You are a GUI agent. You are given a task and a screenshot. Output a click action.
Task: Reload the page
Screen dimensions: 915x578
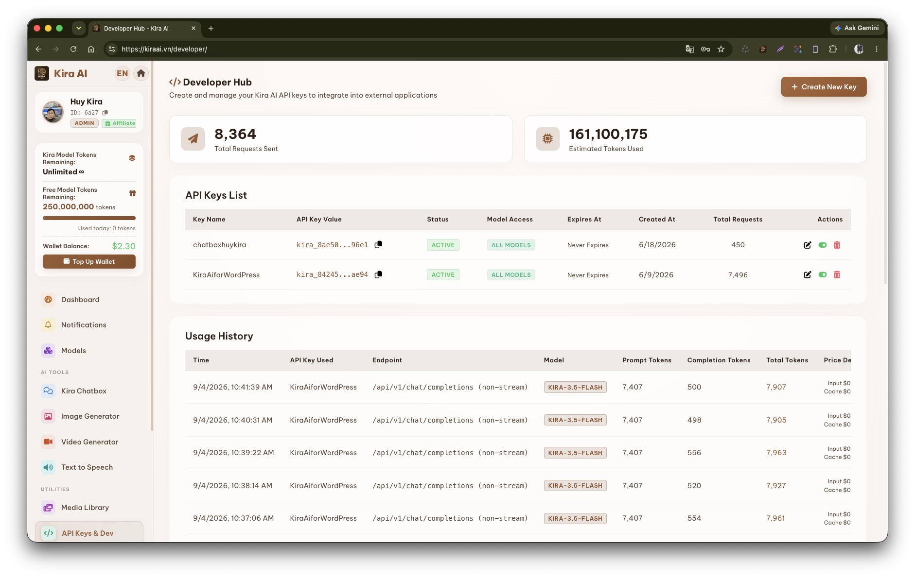pos(73,49)
